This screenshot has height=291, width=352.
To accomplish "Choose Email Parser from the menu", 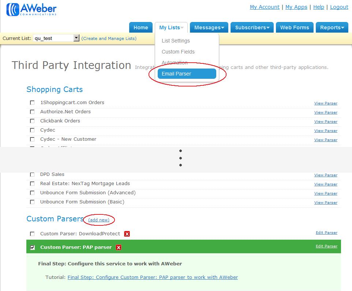I will tap(187, 74).
